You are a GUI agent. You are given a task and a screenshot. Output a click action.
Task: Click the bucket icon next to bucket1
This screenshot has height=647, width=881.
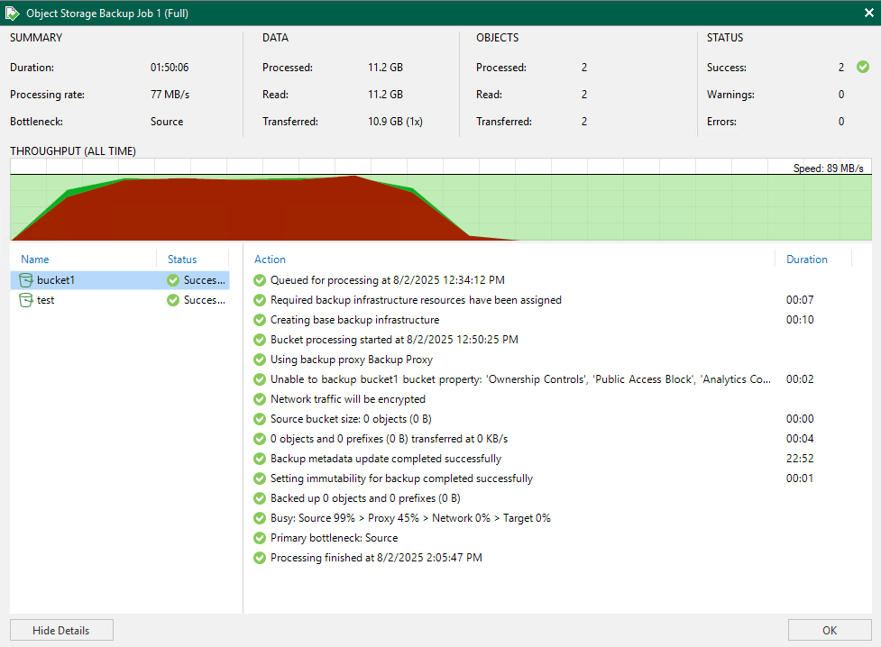(x=26, y=279)
